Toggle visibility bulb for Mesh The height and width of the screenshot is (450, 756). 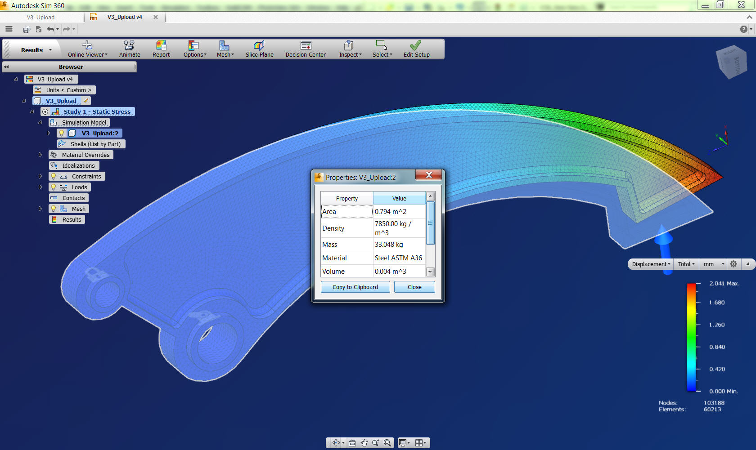[53, 209]
